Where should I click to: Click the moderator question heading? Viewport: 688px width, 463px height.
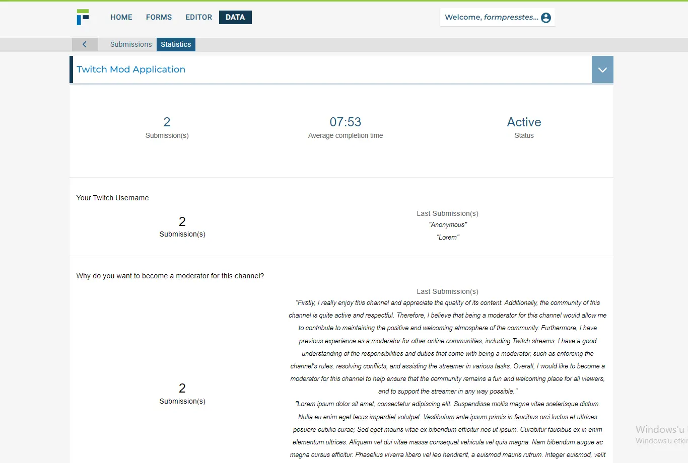pos(170,276)
